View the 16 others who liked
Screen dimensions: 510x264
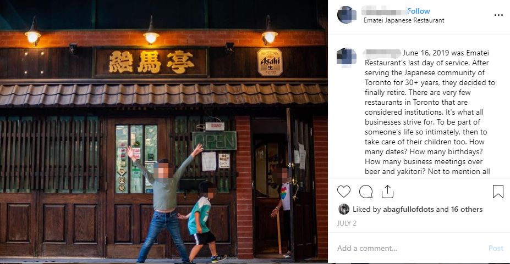467,210
